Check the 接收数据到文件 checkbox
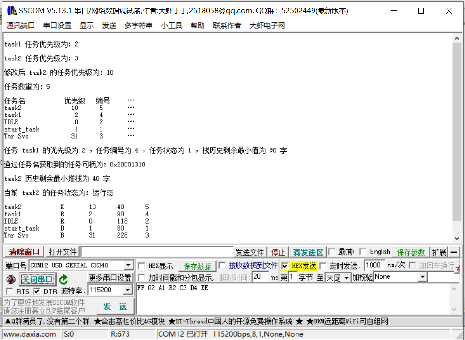The height and width of the screenshot is (340, 465). (221, 265)
